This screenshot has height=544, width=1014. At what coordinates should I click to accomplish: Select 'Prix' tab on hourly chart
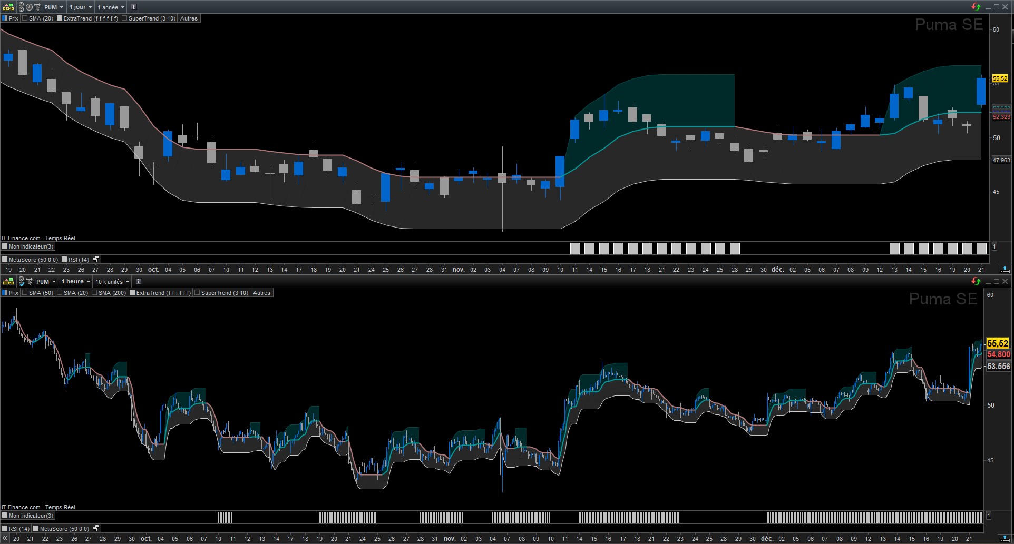pyautogui.click(x=11, y=293)
